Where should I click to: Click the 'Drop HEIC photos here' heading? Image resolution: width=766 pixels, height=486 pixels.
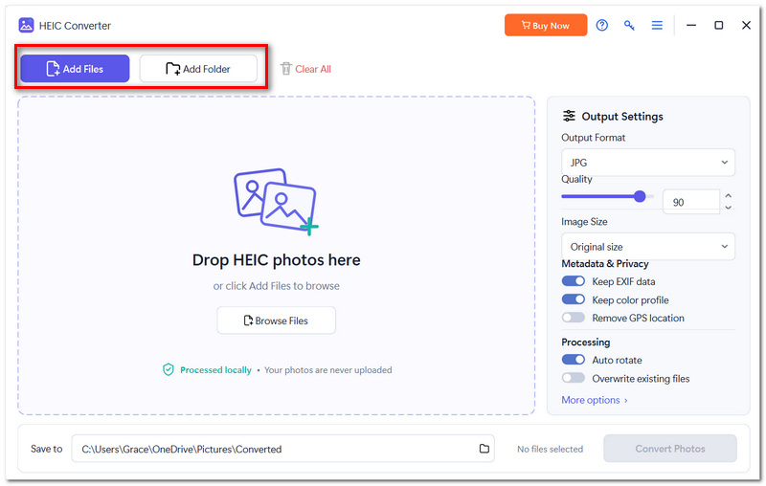point(276,260)
